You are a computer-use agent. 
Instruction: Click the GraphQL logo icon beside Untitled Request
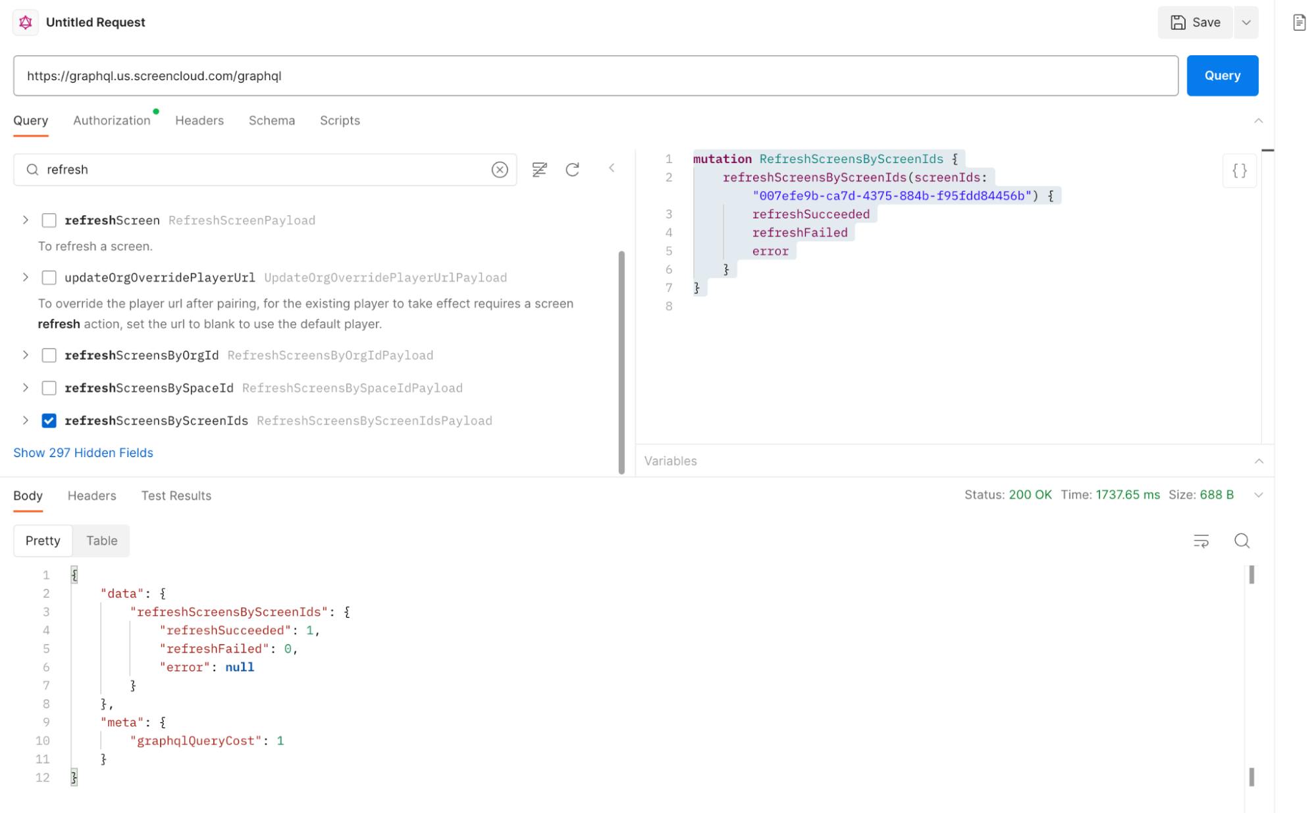point(26,22)
